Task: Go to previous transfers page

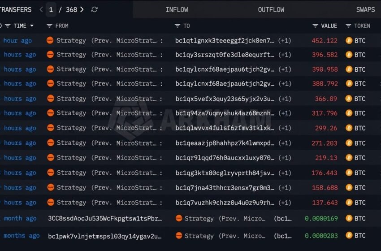Action: (x=41, y=9)
